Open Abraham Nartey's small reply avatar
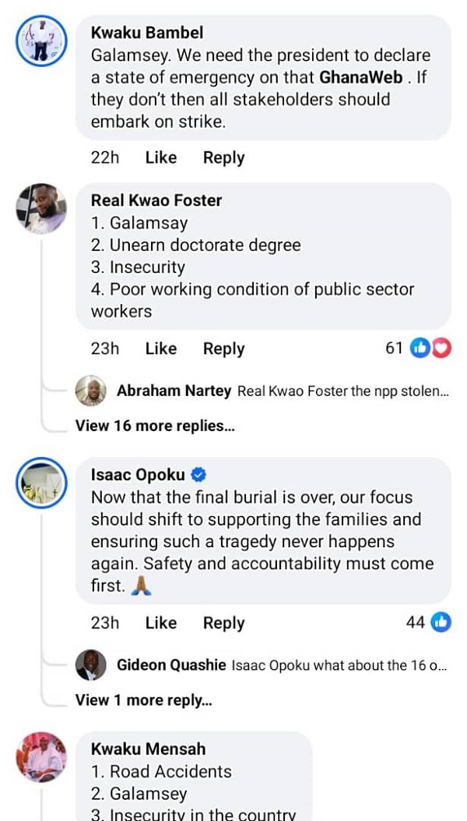The image size is (467, 821). tap(90, 391)
